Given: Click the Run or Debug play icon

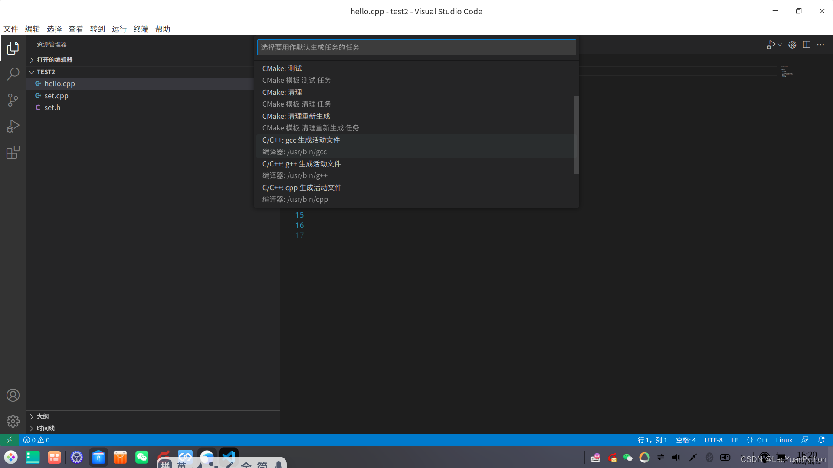Looking at the screenshot, I should [x=771, y=45].
